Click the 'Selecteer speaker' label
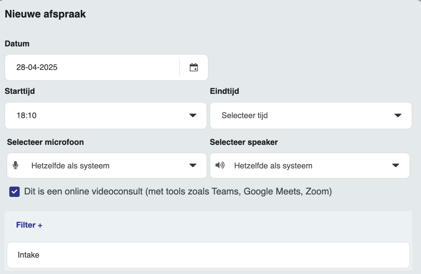This screenshot has height=274, width=421. pyautogui.click(x=244, y=142)
